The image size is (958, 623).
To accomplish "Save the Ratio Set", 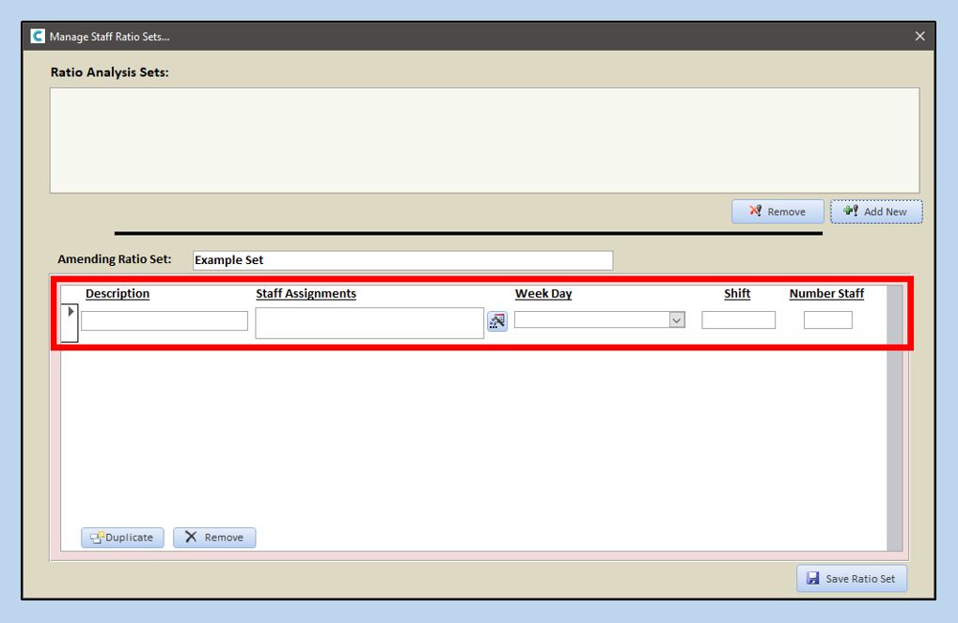I will pyautogui.click(x=852, y=579).
